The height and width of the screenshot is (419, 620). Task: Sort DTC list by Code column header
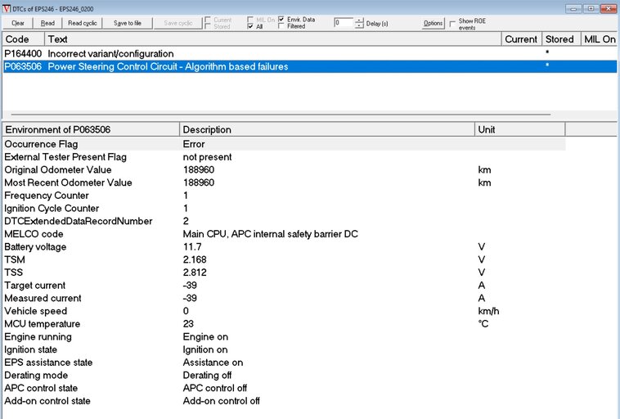23,39
